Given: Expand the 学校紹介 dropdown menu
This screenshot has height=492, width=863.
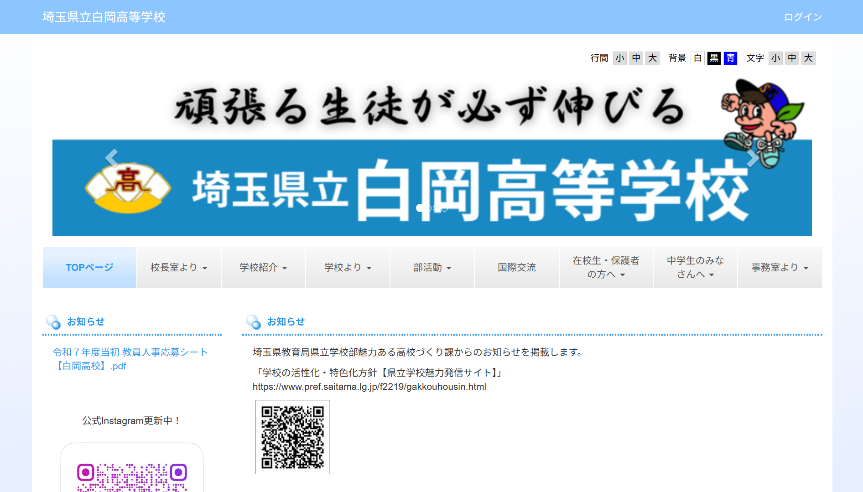Looking at the screenshot, I should (263, 268).
